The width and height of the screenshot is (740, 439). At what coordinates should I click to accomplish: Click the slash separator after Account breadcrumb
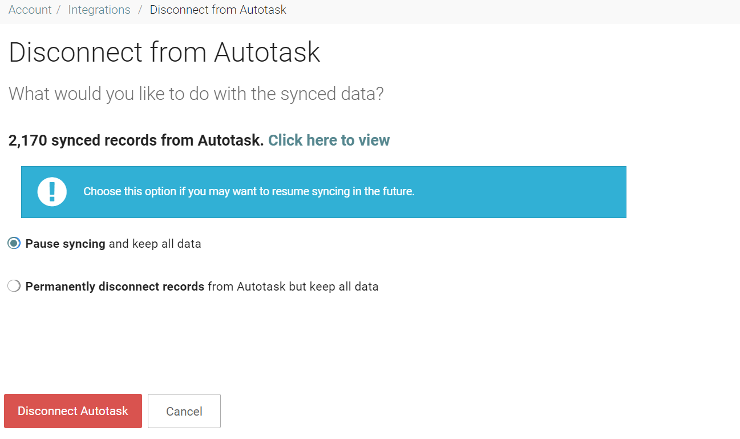coord(59,10)
